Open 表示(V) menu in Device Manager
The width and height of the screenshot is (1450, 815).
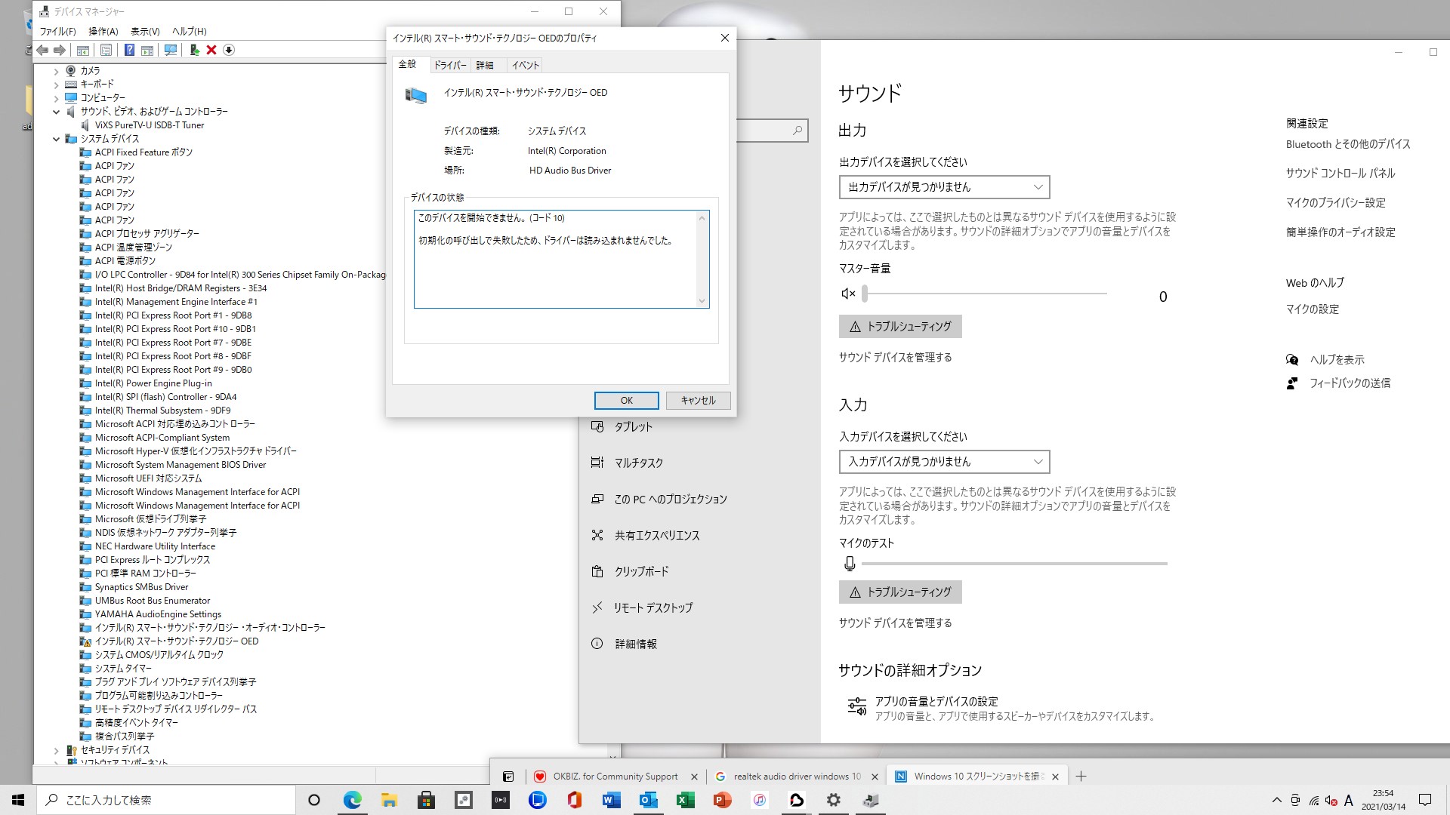tap(145, 31)
